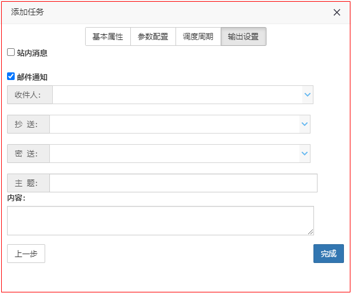
Task: Click the textarea resize handle icon
Action: [310, 232]
